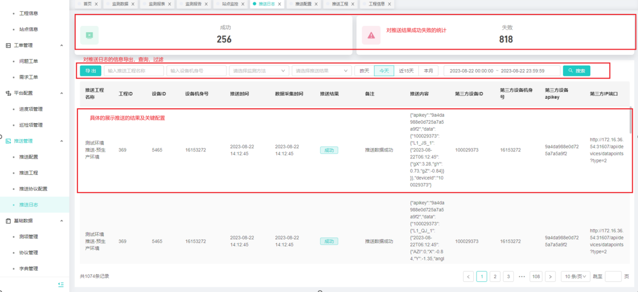Screen dimensions: 638x292
Task: Collapse the 推送管理 sidebar group
Action: (x=62, y=141)
